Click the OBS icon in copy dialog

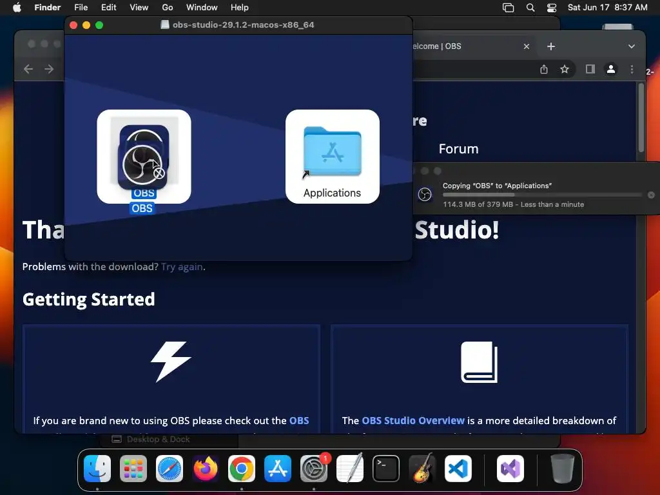pos(425,195)
